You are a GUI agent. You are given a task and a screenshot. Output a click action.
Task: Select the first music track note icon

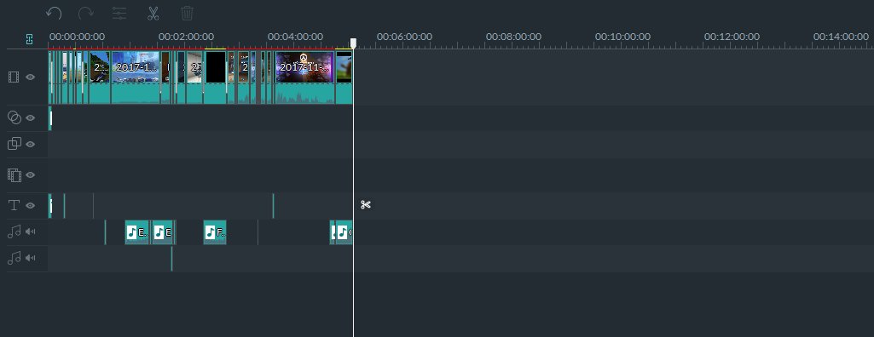[14, 231]
